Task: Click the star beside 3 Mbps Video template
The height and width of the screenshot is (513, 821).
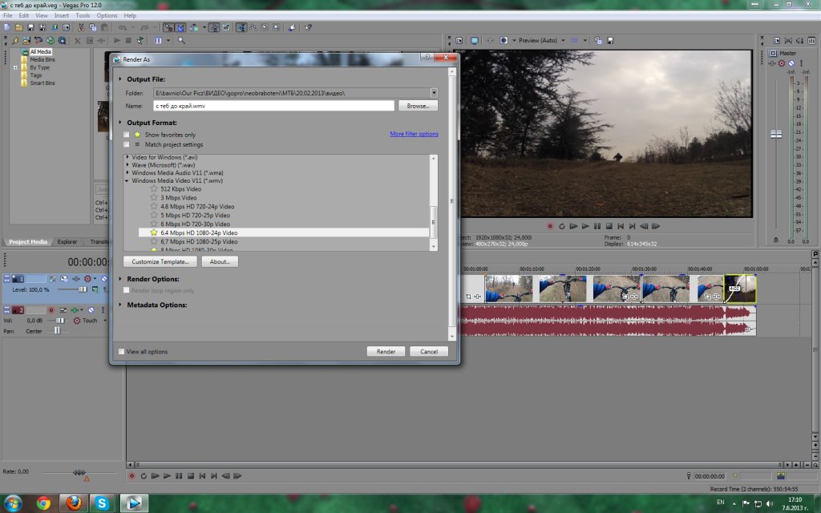Action: 154,197
